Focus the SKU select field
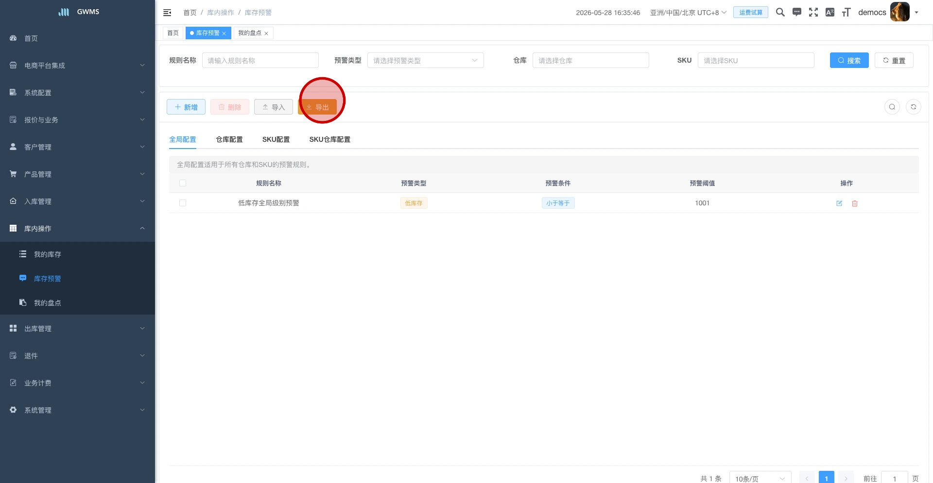Screen dimensions: 933x483 click(756, 60)
